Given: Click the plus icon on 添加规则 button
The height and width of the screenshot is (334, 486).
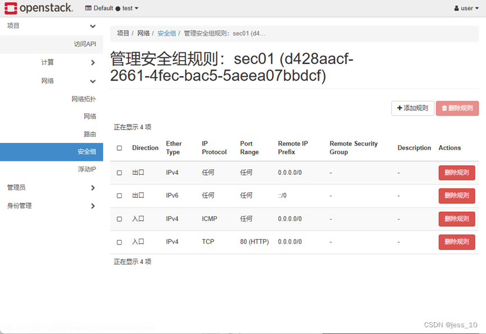Looking at the screenshot, I should pos(399,108).
